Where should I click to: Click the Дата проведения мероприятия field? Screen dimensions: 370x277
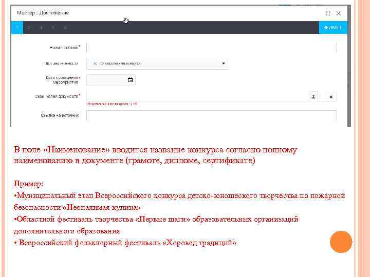click(x=111, y=80)
